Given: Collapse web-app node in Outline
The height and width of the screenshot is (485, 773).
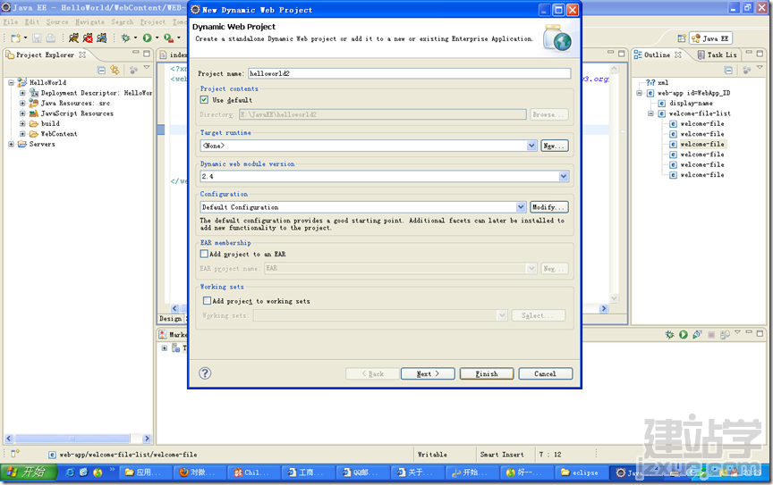Looking at the screenshot, I should coord(639,93).
